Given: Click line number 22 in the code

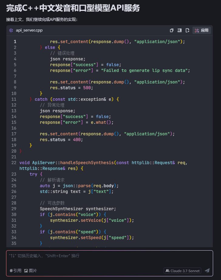Looking at the screenshot, I should [x=14, y=163].
